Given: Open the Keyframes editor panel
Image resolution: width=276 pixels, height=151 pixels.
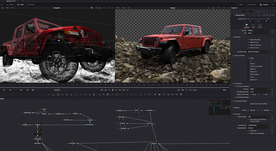Looking at the screenshot, I should pos(251,5).
